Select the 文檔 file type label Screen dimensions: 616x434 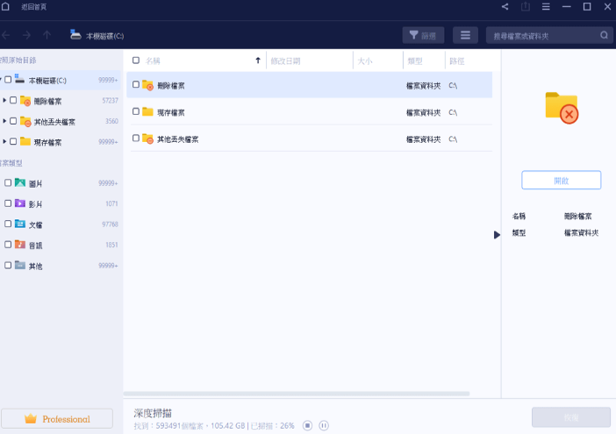[x=35, y=224]
